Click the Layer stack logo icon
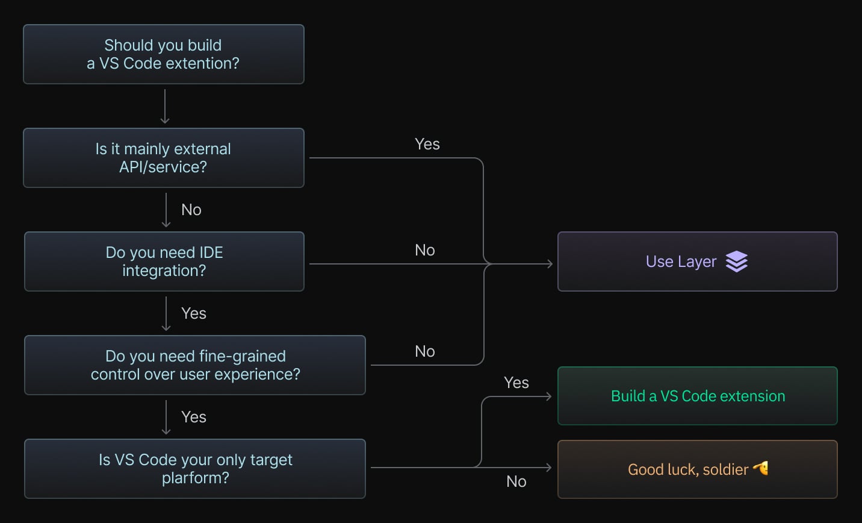 point(736,261)
